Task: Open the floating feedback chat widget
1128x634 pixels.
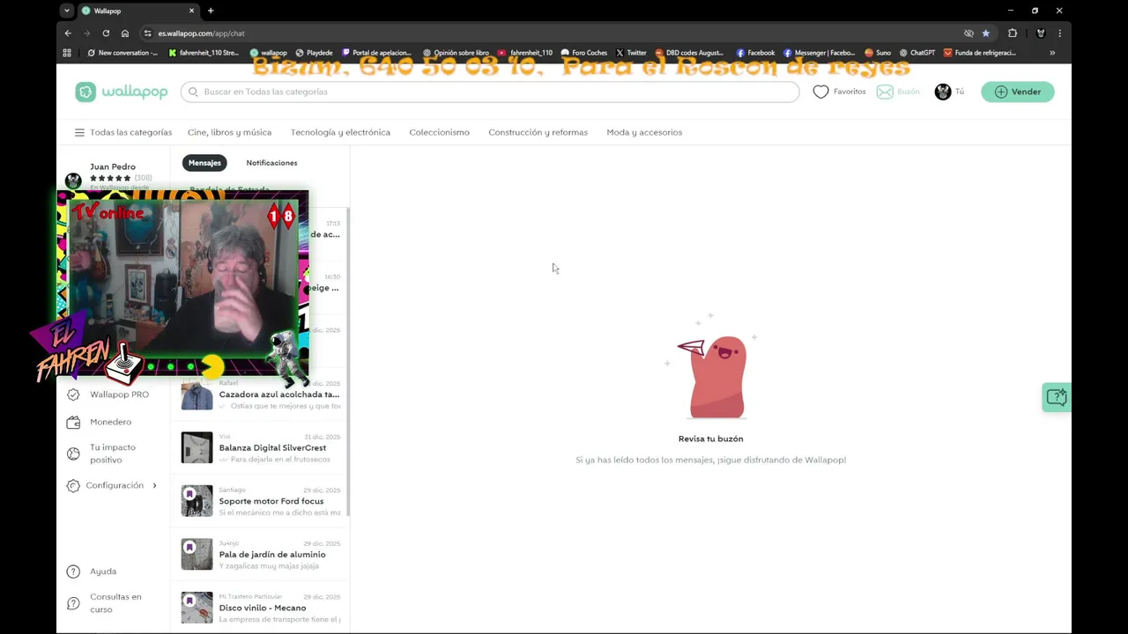Action: point(1057,397)
